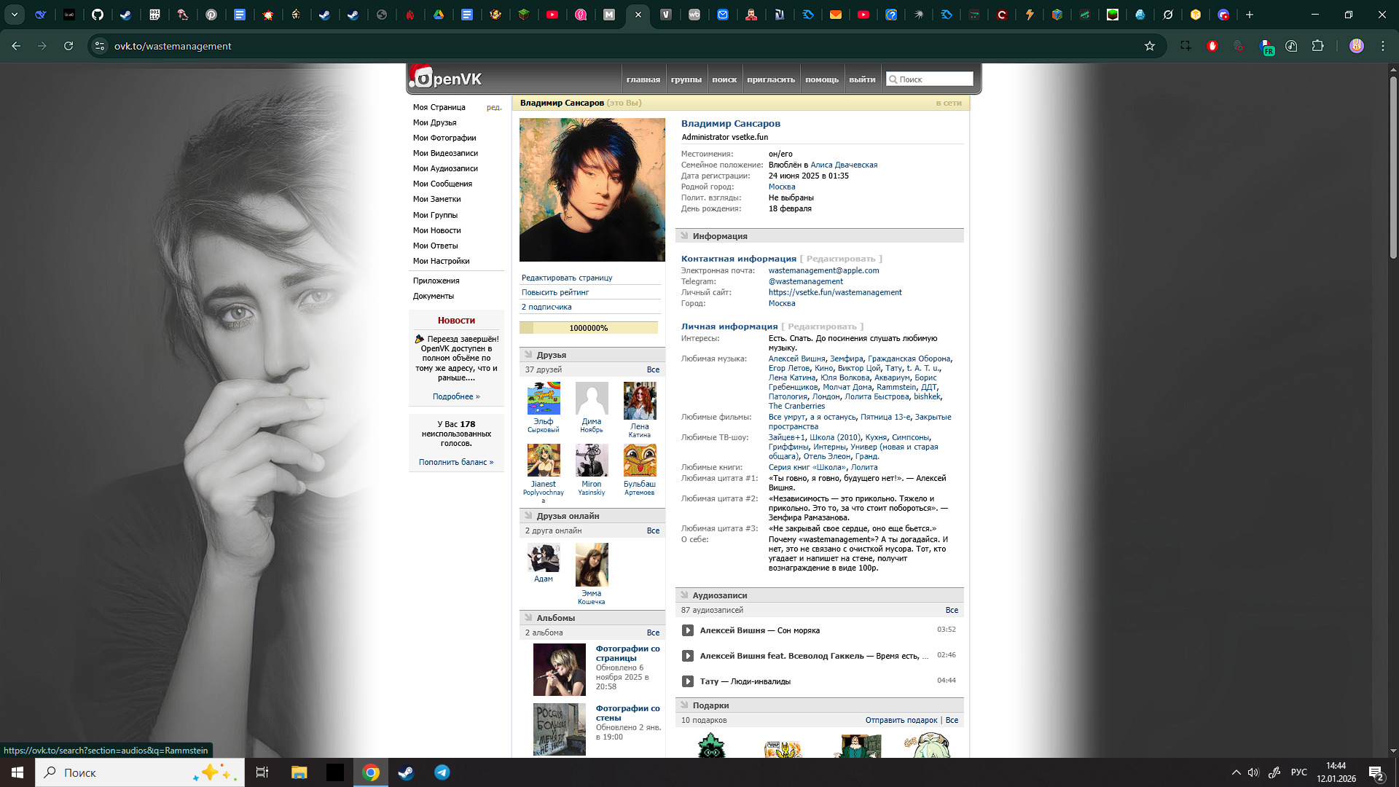Reload the page with the refresh icon
This screenshot has height=787, width=1399.
[68, 46]
